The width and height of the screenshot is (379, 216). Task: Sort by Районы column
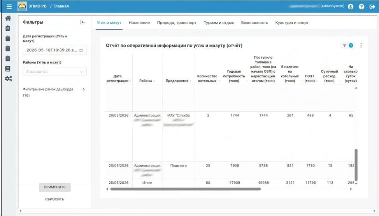154,81
